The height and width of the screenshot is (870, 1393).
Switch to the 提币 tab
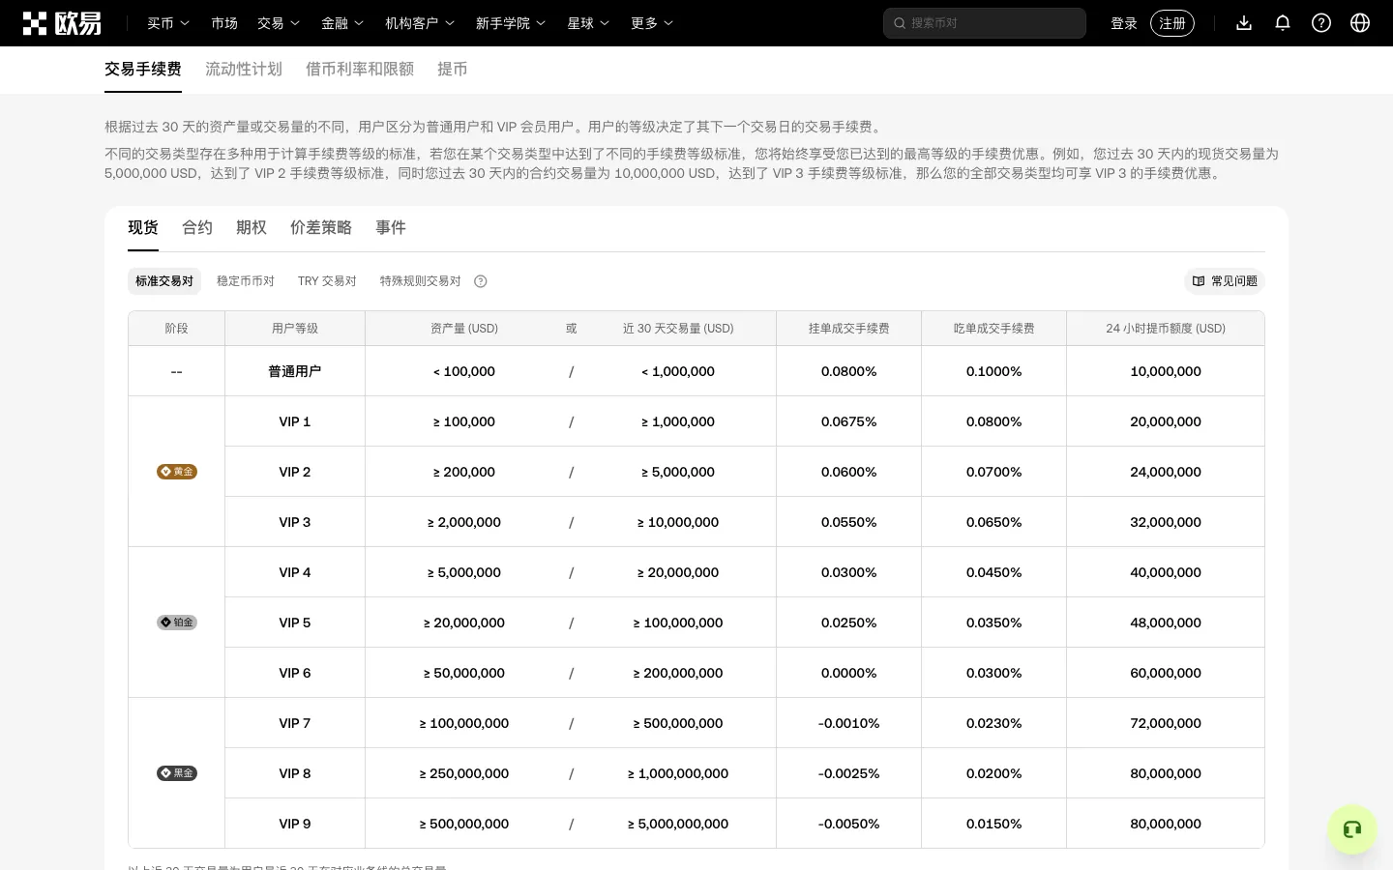coord(453,70)
